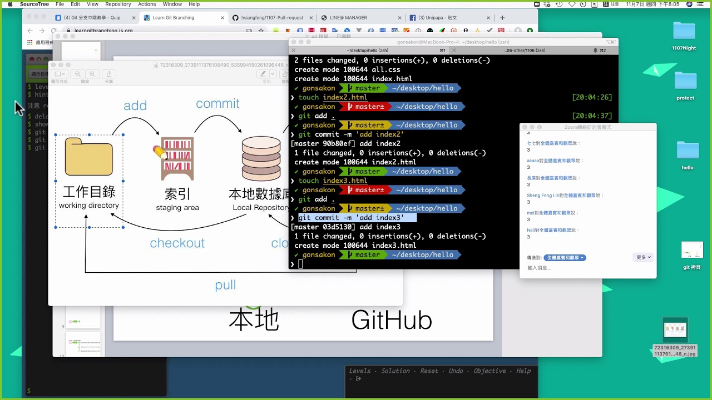Click the Undo link in bottom bar
Image resolution: width=712 pixels, height=400 pixels.
[x=456, y=371]
